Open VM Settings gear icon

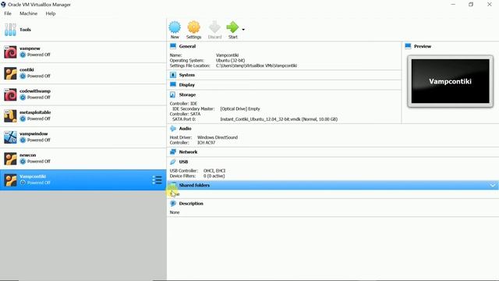(193, 27)
